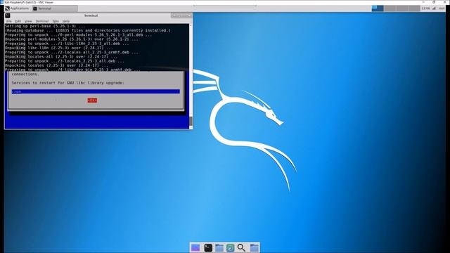Click the Terminal window's vertical scrollbar
This screenshot has width=450, height=253.
coord(191,77)
